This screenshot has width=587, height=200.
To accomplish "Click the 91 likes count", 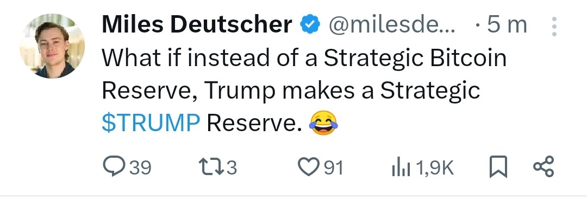I will tap(333, 167).
